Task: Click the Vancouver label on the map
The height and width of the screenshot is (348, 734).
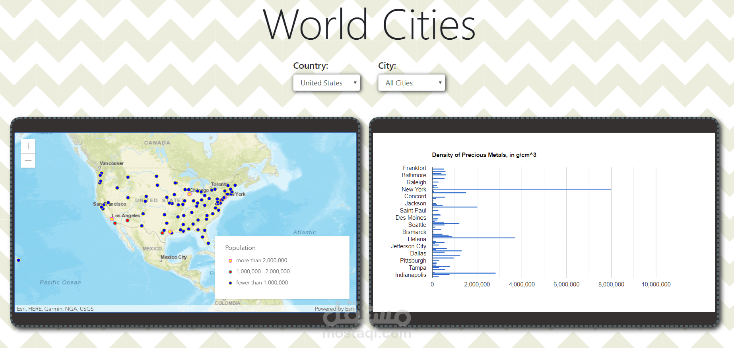Action: 111,163
